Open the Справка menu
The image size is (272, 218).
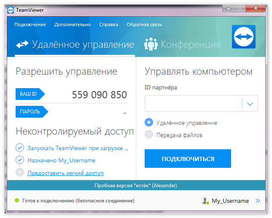[109, 24]
